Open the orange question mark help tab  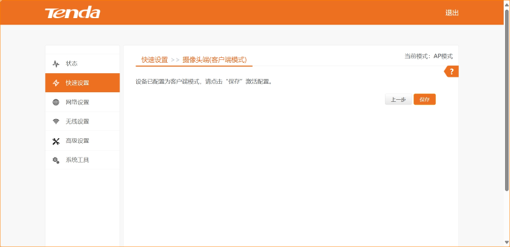pyautogui.click(x=452, y=72)
